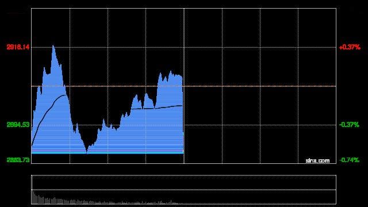
Task: Click the +0.37% percentage label
Action: (x=350, y=47)
